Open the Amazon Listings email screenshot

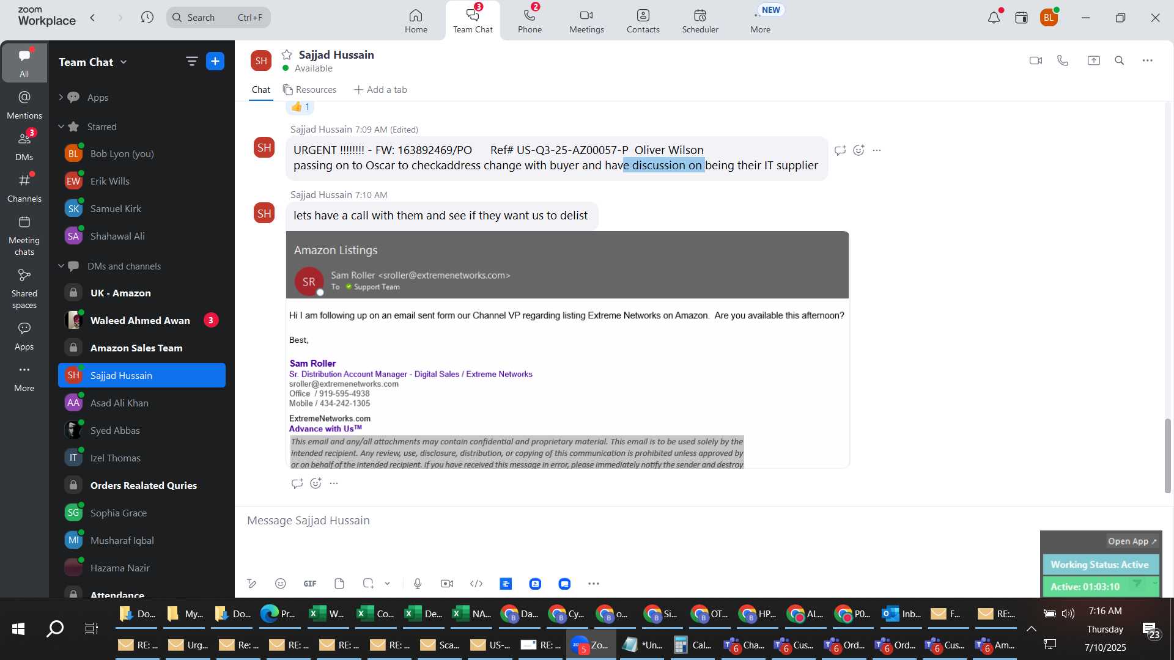pyautogui.click(x=567, y=350)
